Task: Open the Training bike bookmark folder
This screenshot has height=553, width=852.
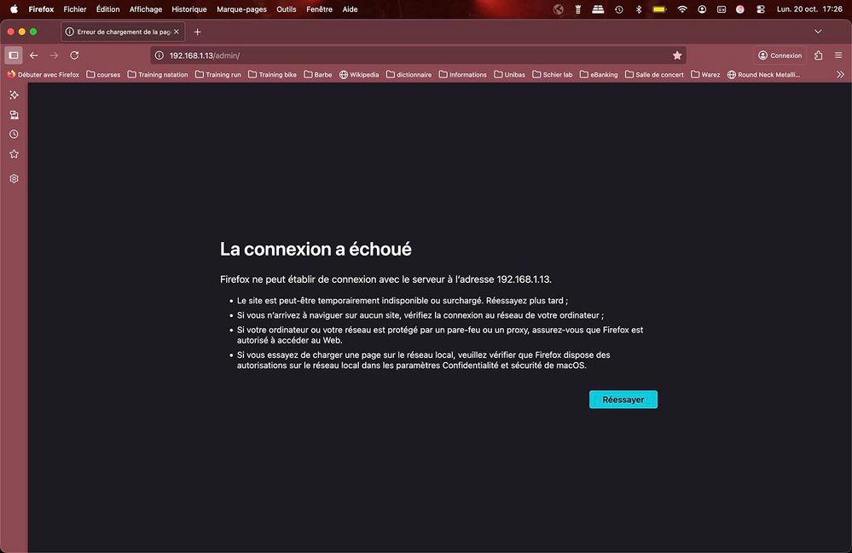Action: click(272, 74)
